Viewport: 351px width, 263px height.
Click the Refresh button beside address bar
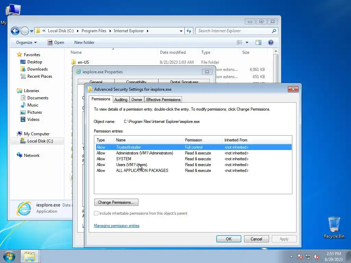tap(189, 31)
